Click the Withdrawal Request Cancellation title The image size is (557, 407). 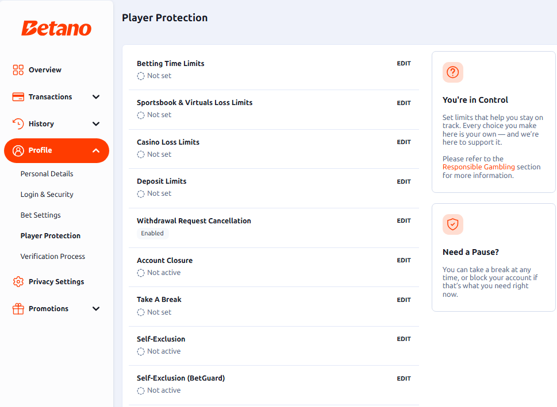pos(194,220)
